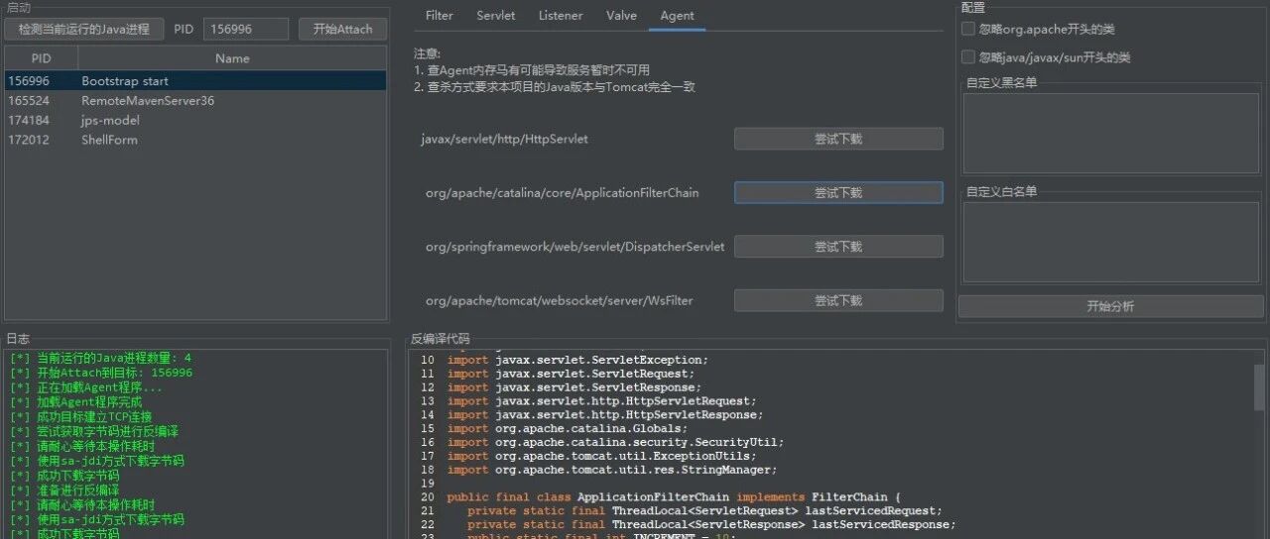The image size is (1270, 539).
Task: Click the javax/servlet/http/HttpServlet label
Action: pyautogui.click(x=504, y=139)
